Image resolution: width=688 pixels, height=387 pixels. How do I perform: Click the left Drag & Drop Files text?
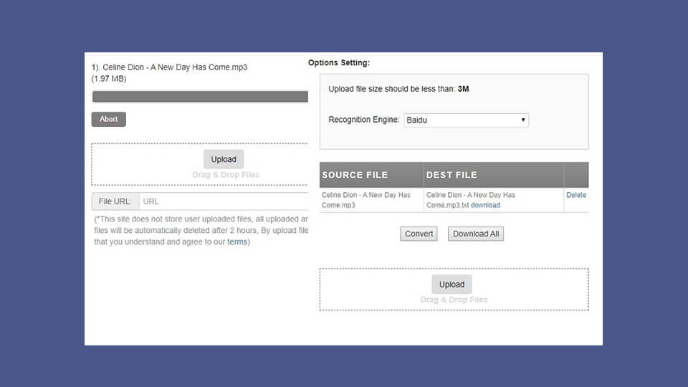click(226, 175)
